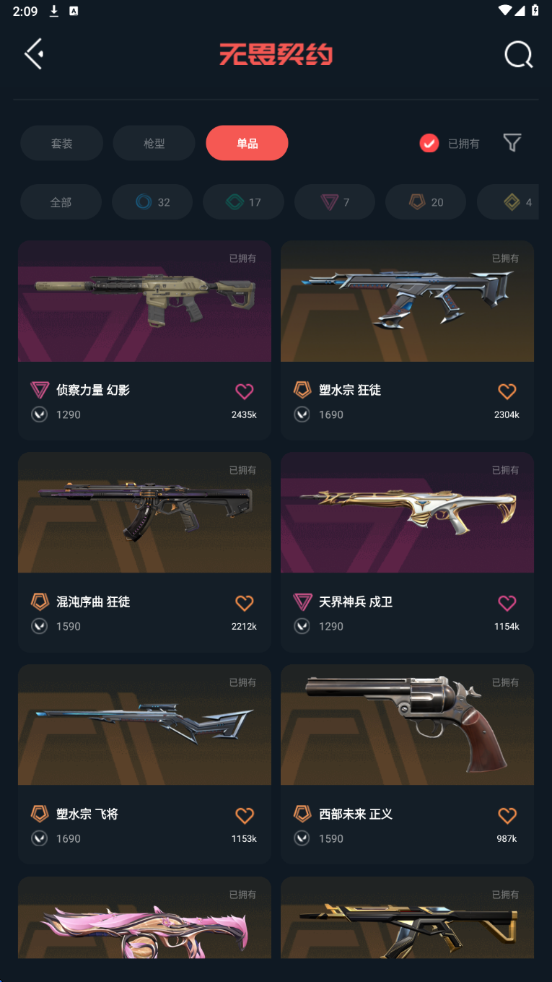Select the 全部 rarity filter

(61, 202)
